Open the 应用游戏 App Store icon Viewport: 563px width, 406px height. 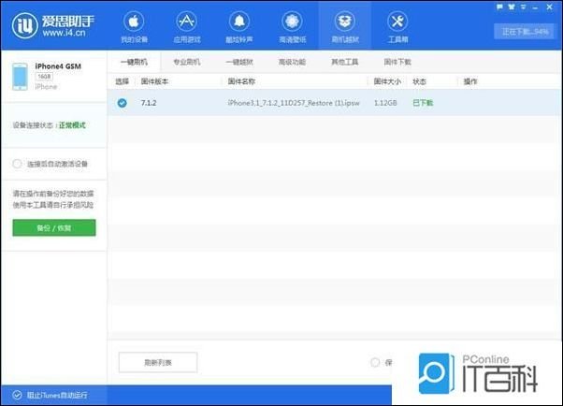186,22
